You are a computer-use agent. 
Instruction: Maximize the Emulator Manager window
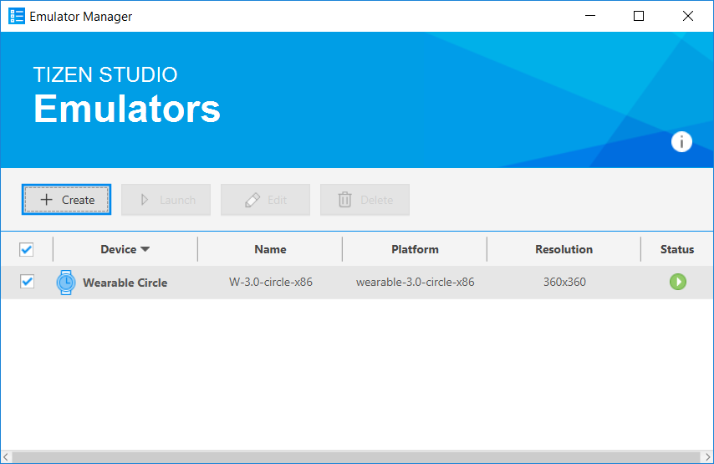639,16
